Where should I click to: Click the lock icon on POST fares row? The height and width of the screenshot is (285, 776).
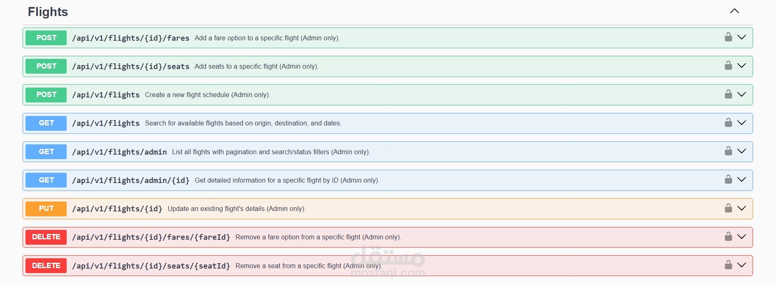pos(728,37)
